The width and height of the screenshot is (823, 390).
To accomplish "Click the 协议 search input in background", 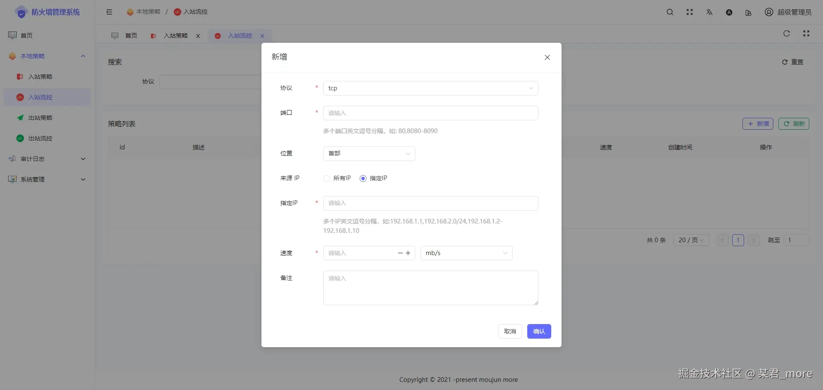I will 210,81.
